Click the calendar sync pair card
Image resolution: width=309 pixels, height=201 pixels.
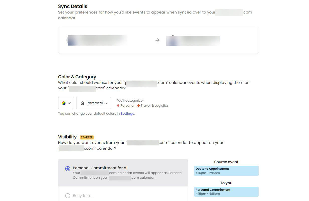coord(158,40)
